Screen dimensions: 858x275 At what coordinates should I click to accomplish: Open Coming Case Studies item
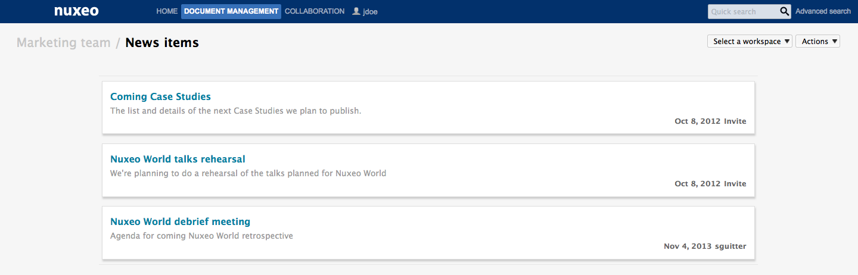click(x=160, y=96)
